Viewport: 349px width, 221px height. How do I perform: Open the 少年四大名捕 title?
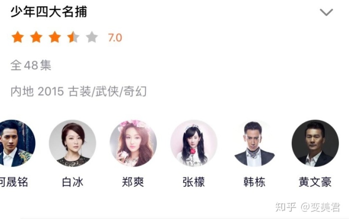(49, 12)
